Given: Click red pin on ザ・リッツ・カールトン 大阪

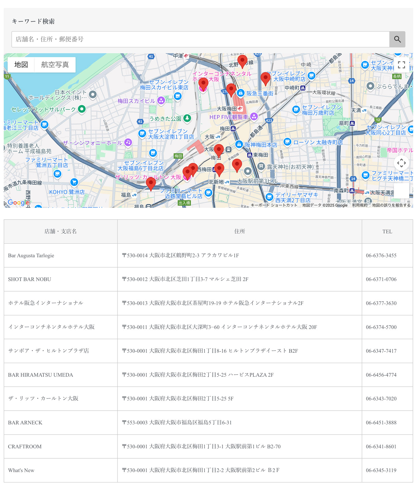Looking at the screenshot, I should (x=187, y=173).
